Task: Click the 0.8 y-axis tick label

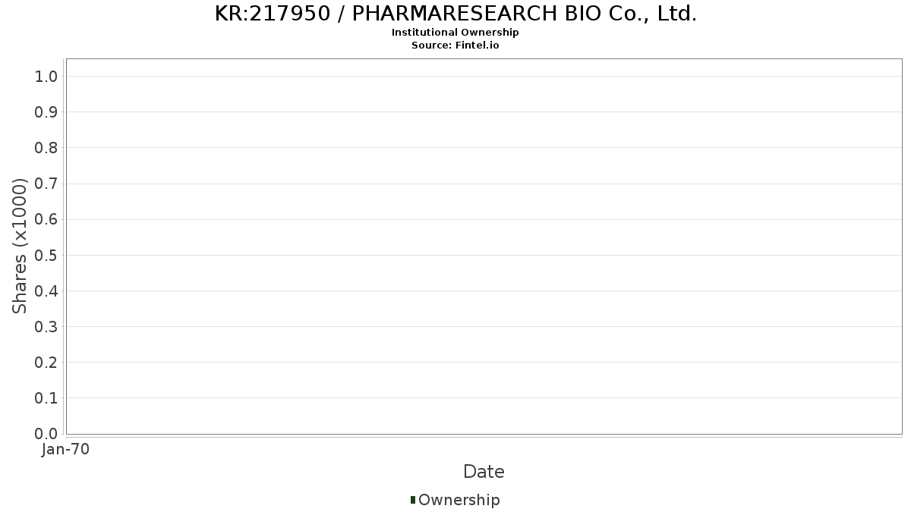Action: click(x=46, y=148)
